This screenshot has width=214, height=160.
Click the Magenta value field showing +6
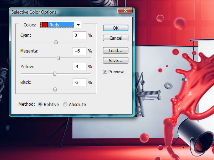(x=80, y=51)
